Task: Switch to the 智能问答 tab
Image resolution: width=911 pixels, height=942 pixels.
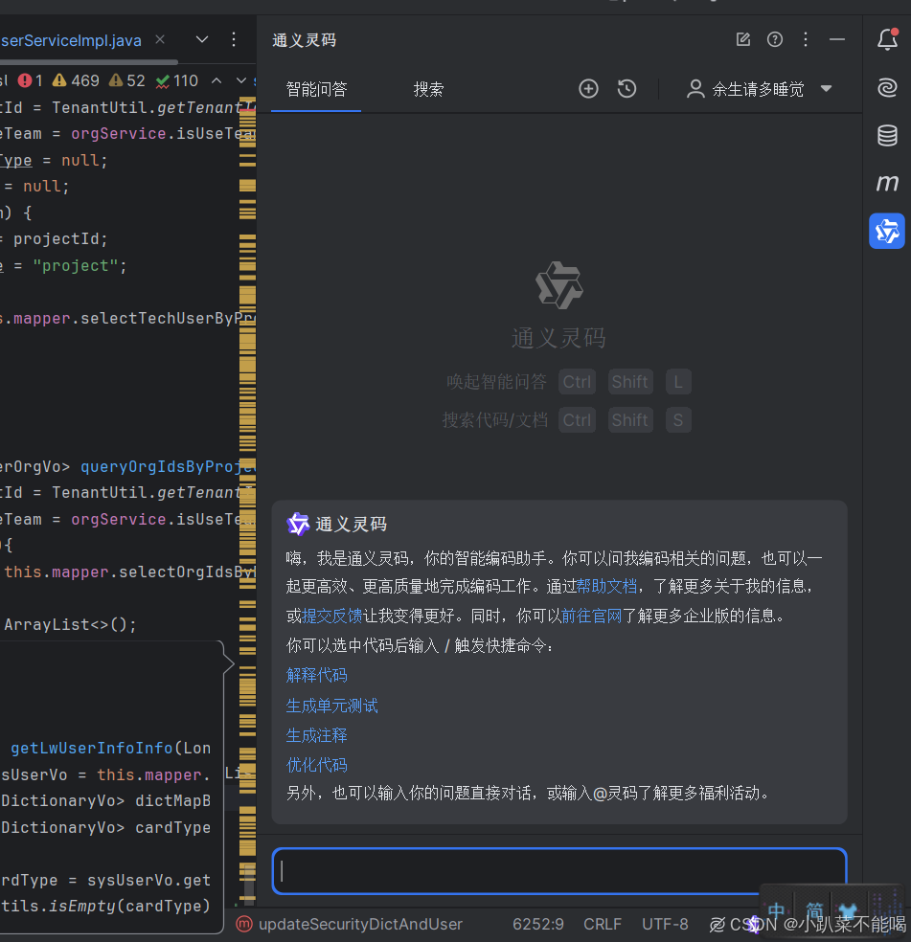Action: [316, 90]
